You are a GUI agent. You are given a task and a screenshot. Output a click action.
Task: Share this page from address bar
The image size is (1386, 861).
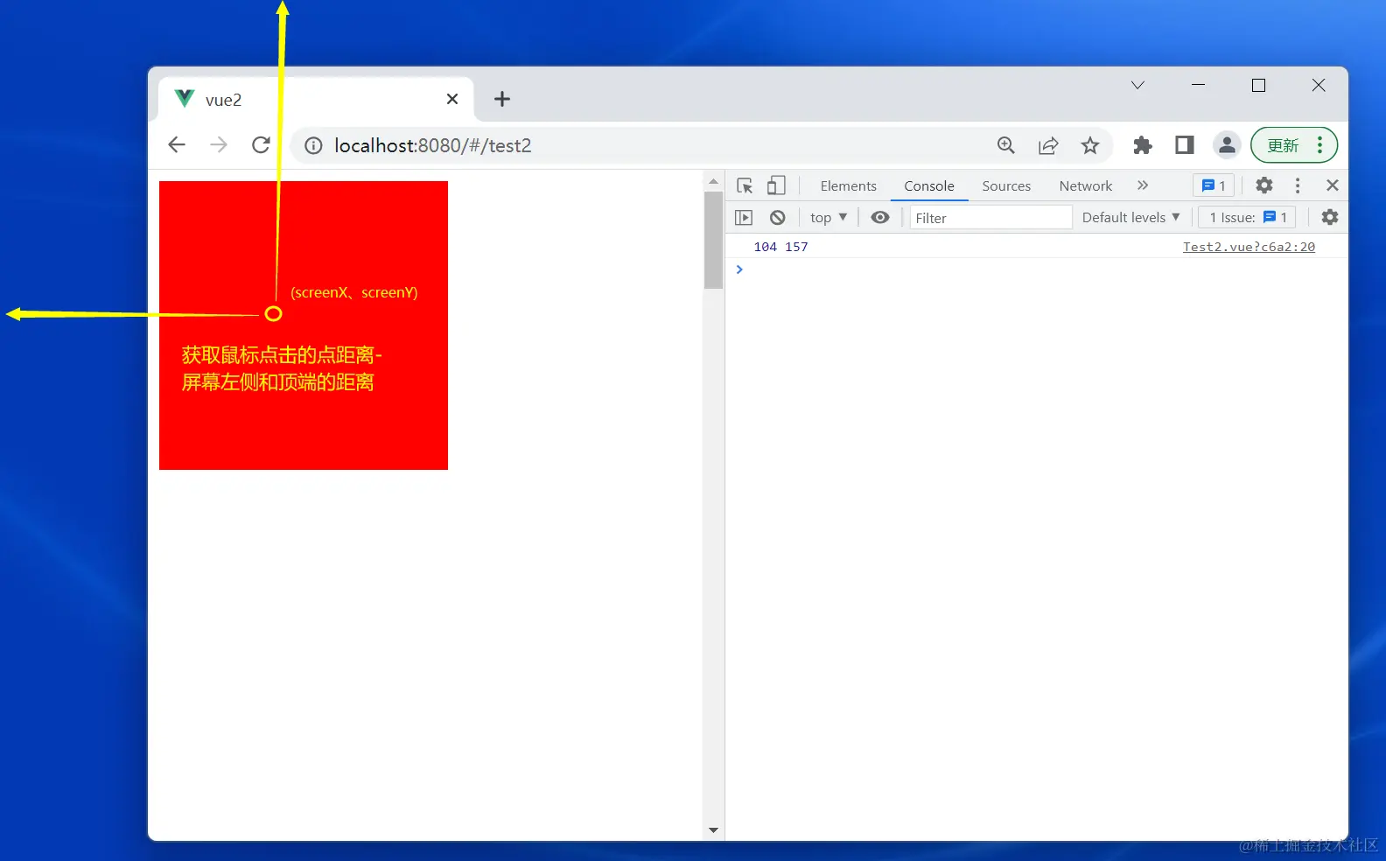coord(1048,145)
